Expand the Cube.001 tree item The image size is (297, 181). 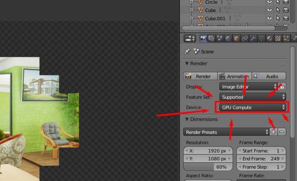[x=192, y=18]
